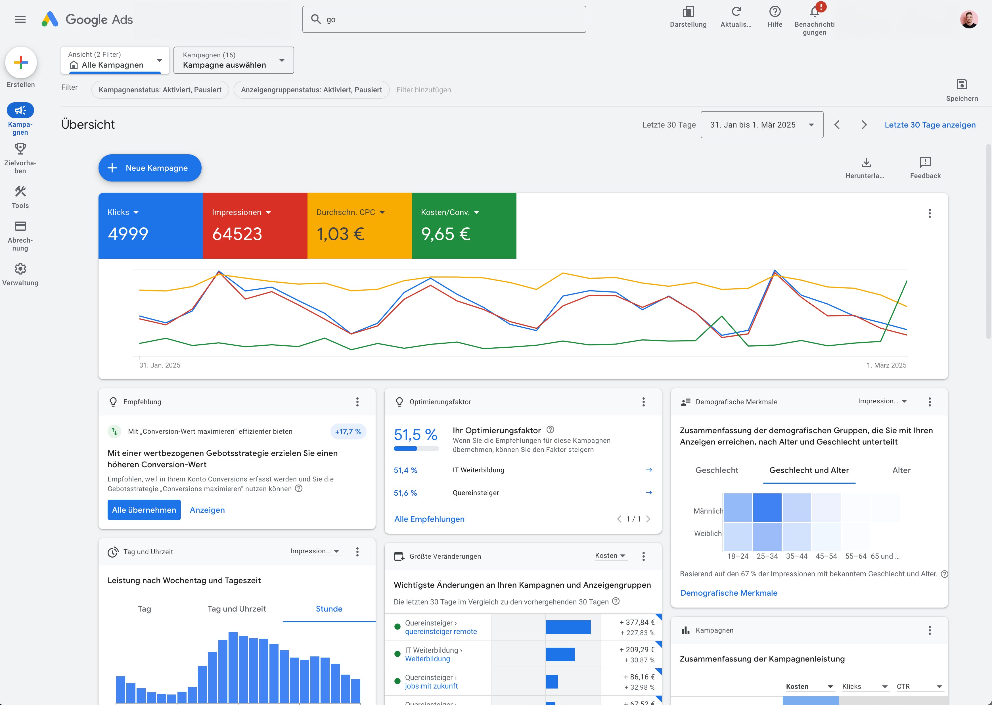
Task: Click the Alle übernehmen button
Action: [x=144, y=510]
